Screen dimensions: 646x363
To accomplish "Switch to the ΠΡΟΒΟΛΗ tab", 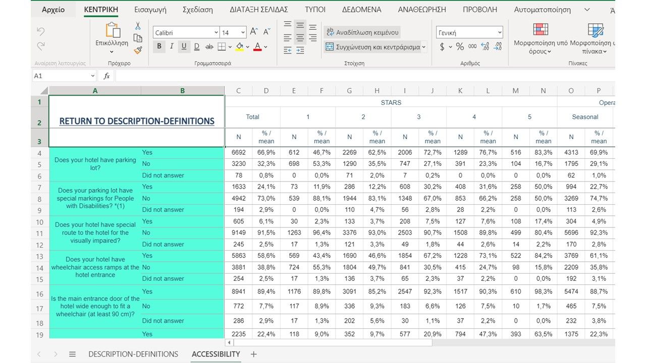I will pyautogui.click(x=480, y=10).
